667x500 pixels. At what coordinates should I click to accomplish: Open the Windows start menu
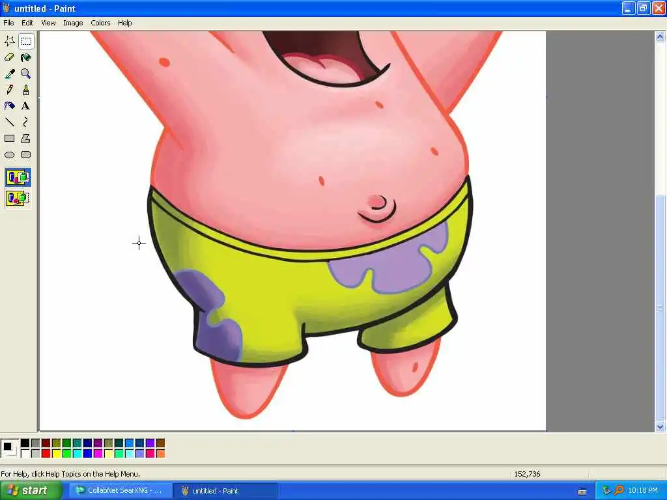pyautogui.click(x=31, y=490)
